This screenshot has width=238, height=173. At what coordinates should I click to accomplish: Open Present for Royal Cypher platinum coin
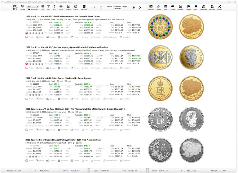[75, 160]
